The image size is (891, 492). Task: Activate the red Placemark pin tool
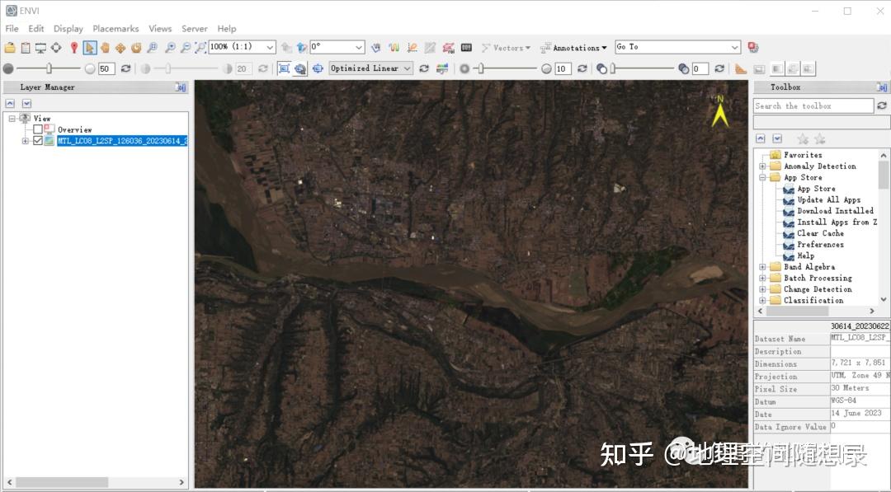point(75,48)
